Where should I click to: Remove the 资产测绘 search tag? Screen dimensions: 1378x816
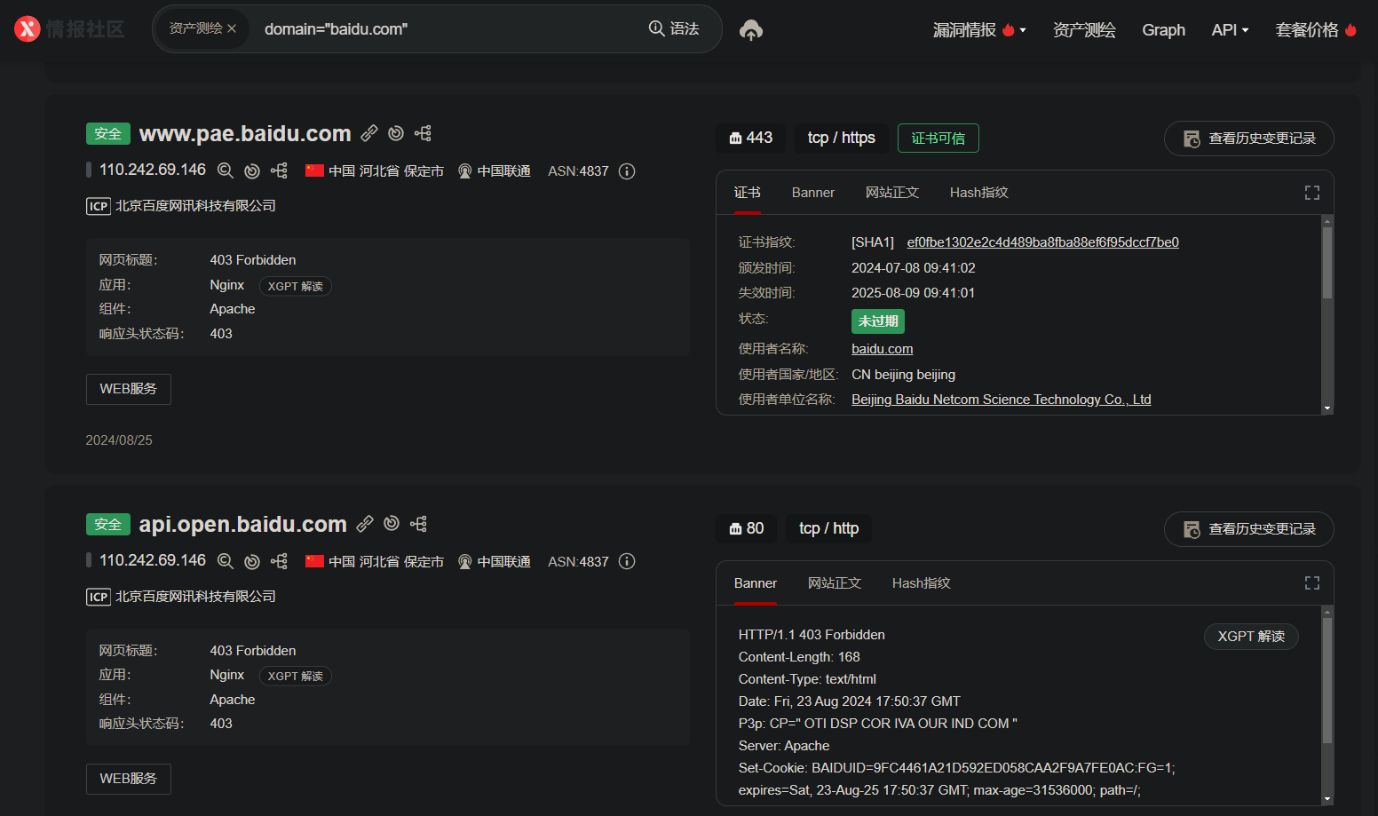tap(232, 28)
